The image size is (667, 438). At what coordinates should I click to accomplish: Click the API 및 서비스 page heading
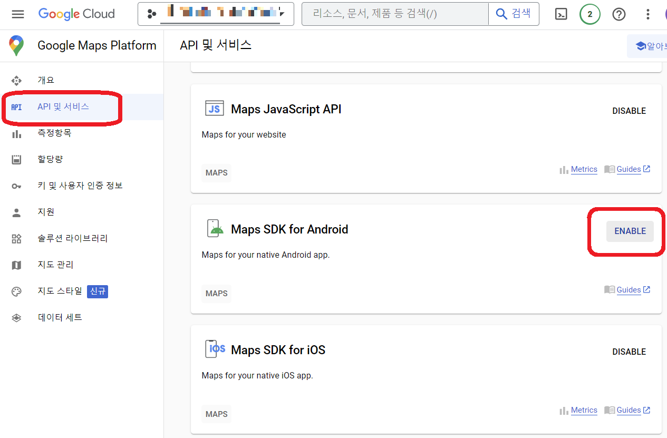pyautogui.click(x=216, y=45)
